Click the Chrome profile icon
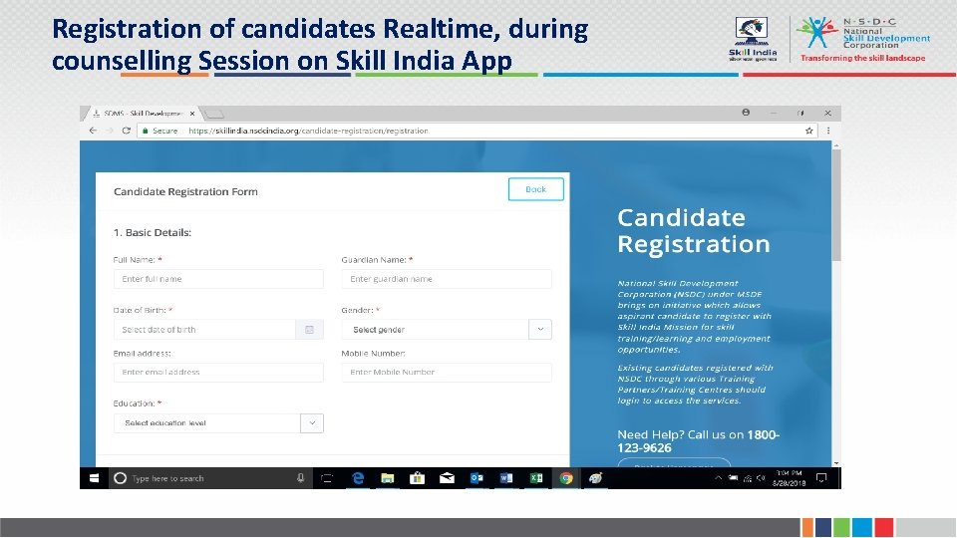This screenshot has width=957, height=538. click(746, 113)
